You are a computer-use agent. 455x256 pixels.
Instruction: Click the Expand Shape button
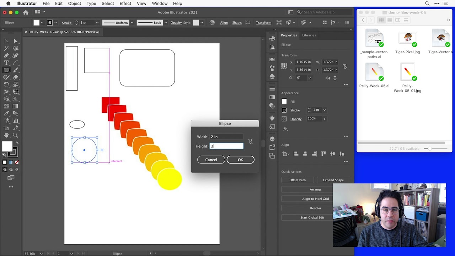[x=333, y=180]
